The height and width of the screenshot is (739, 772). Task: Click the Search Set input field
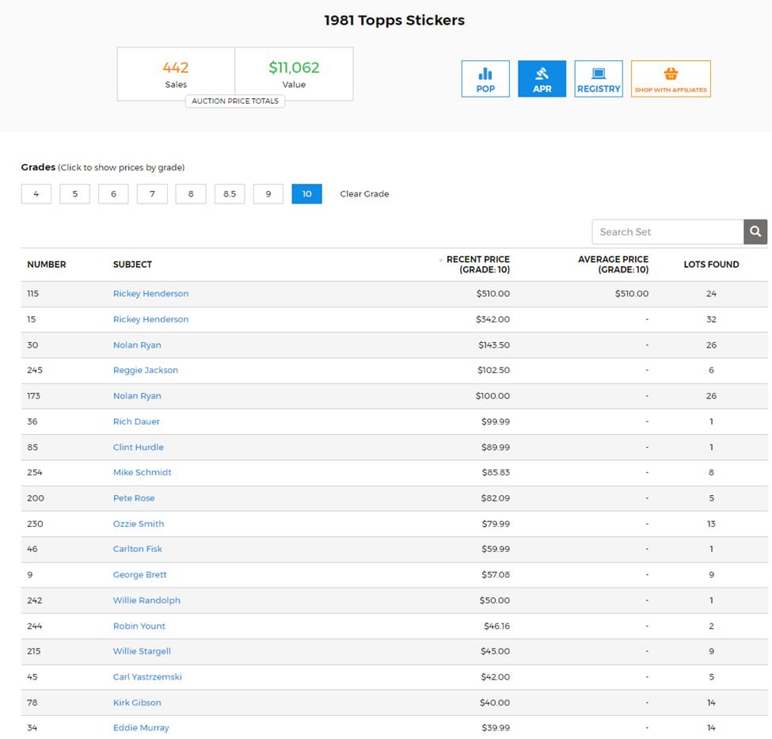[x=667, y=231]
